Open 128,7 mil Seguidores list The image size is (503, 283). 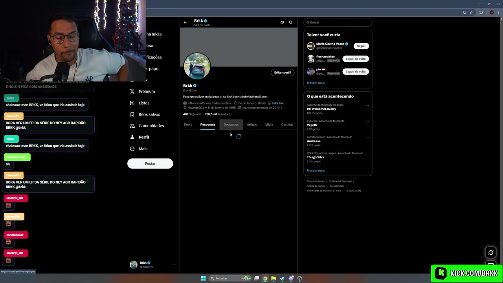click(218, 114)
